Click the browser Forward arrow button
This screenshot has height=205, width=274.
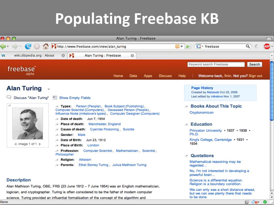(15, 46)
